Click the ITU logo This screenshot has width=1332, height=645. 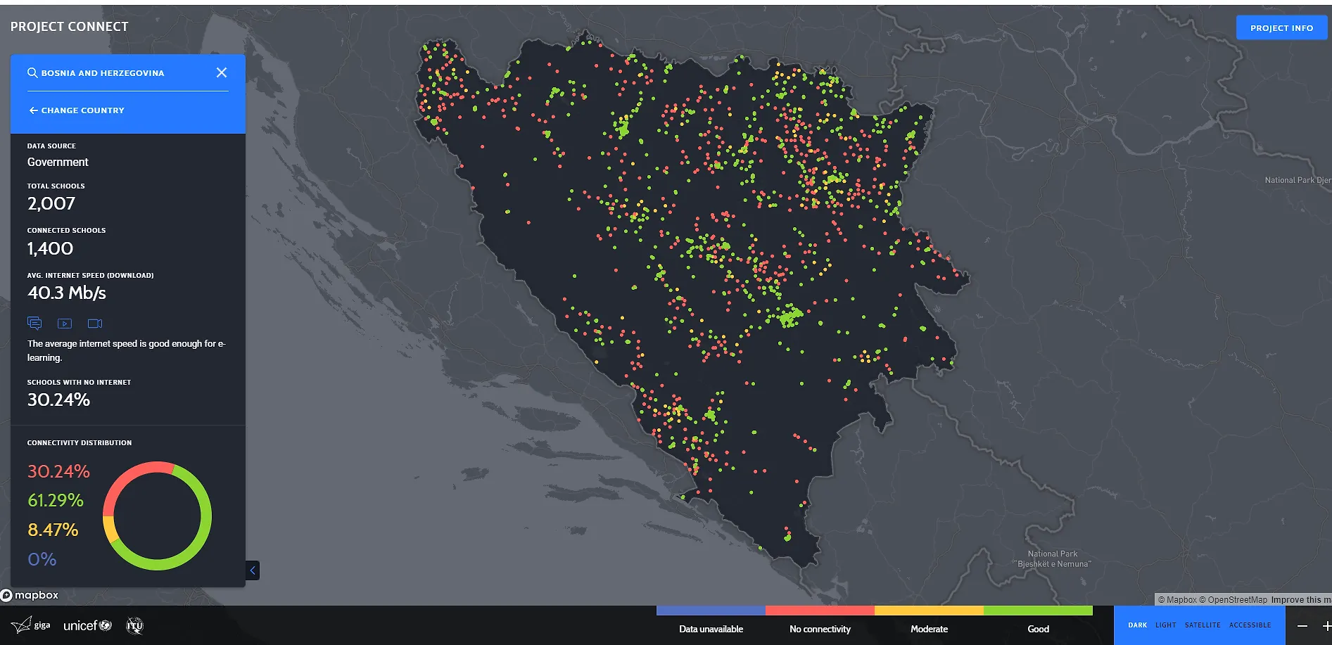(134, 625)
